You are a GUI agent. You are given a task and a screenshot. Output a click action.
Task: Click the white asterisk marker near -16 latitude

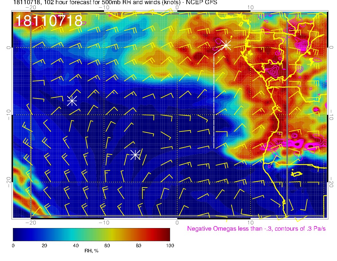tap(135, 154)
